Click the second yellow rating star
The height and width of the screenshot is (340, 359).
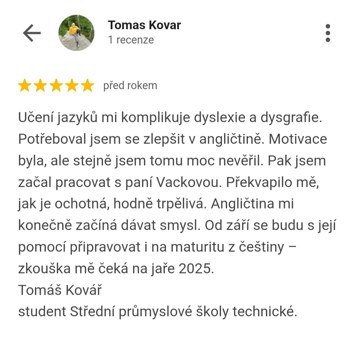coord(41,85)
